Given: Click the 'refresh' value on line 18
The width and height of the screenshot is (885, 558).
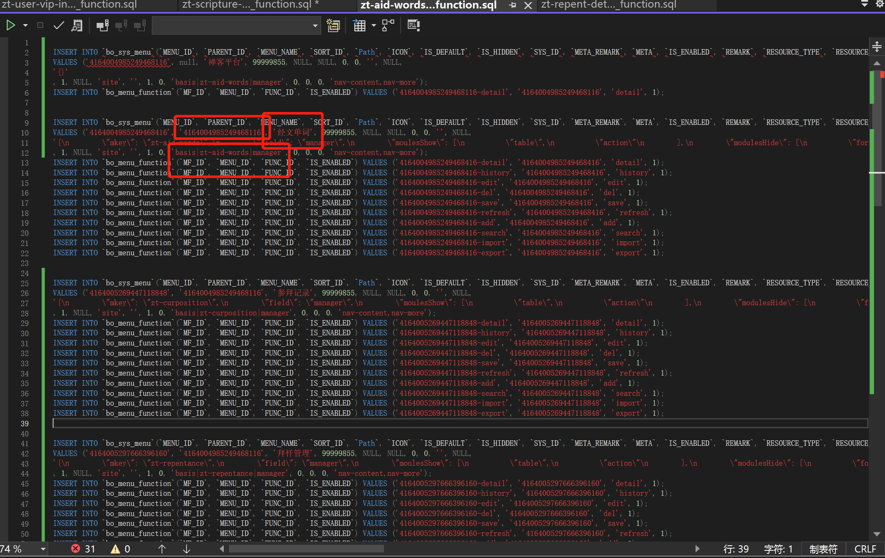Looking at the screenshot, I should pos(634,213).
